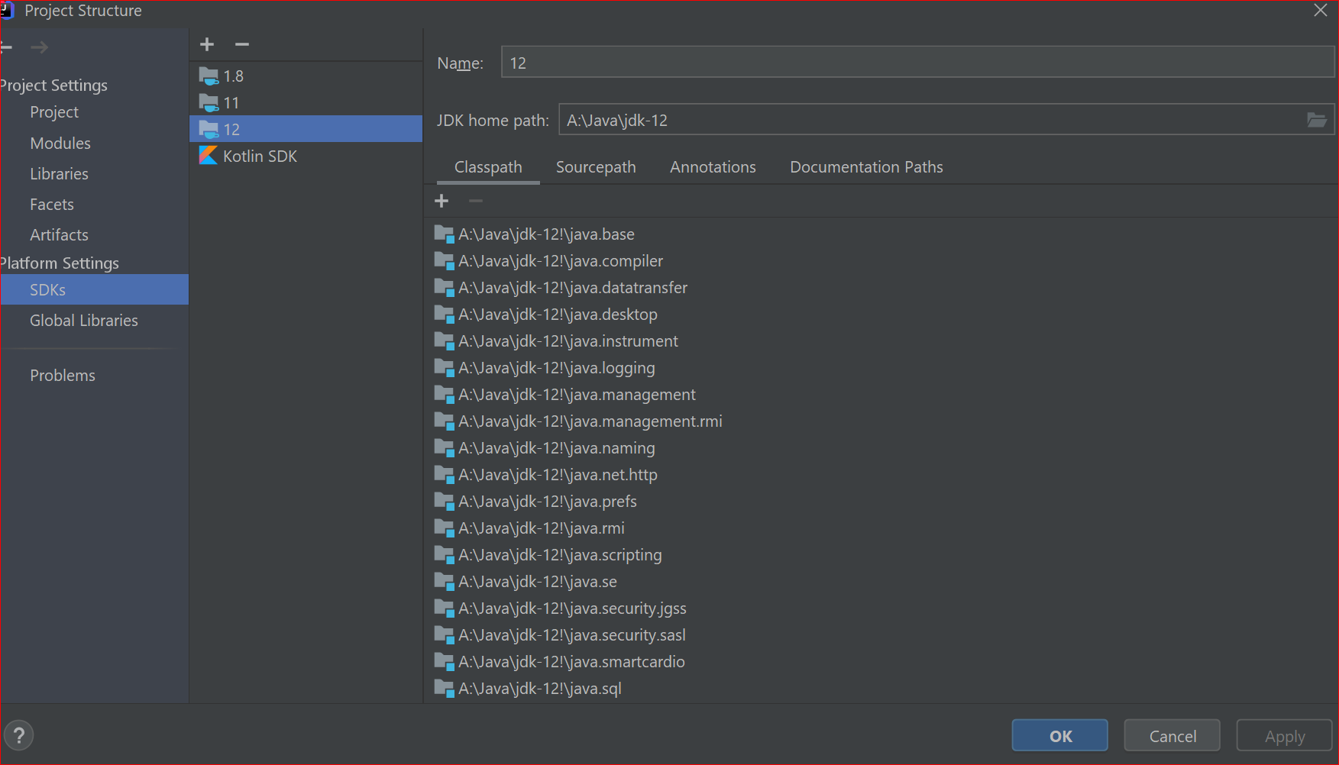This screenshot has width=1339, height=765.
Task: Add a new SDK with plus icon
Action: [207, 45]
